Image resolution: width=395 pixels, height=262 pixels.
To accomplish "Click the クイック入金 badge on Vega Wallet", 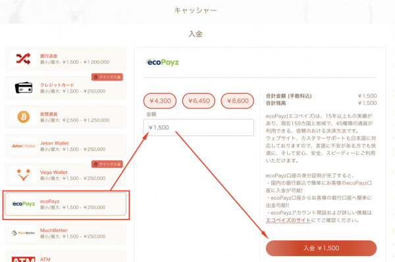I will pos(107,164).
